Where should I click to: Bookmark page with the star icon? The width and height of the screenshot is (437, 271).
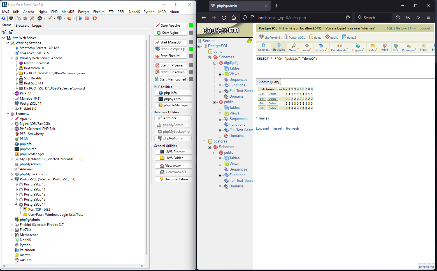coord(348,18)
